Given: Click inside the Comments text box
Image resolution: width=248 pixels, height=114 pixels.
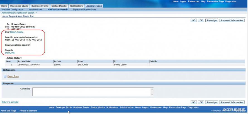Looking at the screenshot, I should pos(91,92).
